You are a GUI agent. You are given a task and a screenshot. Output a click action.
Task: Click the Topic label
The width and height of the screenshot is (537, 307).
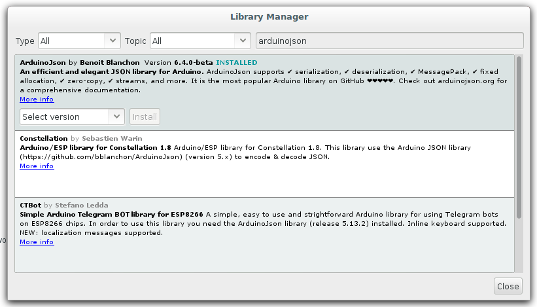(135, 41)
